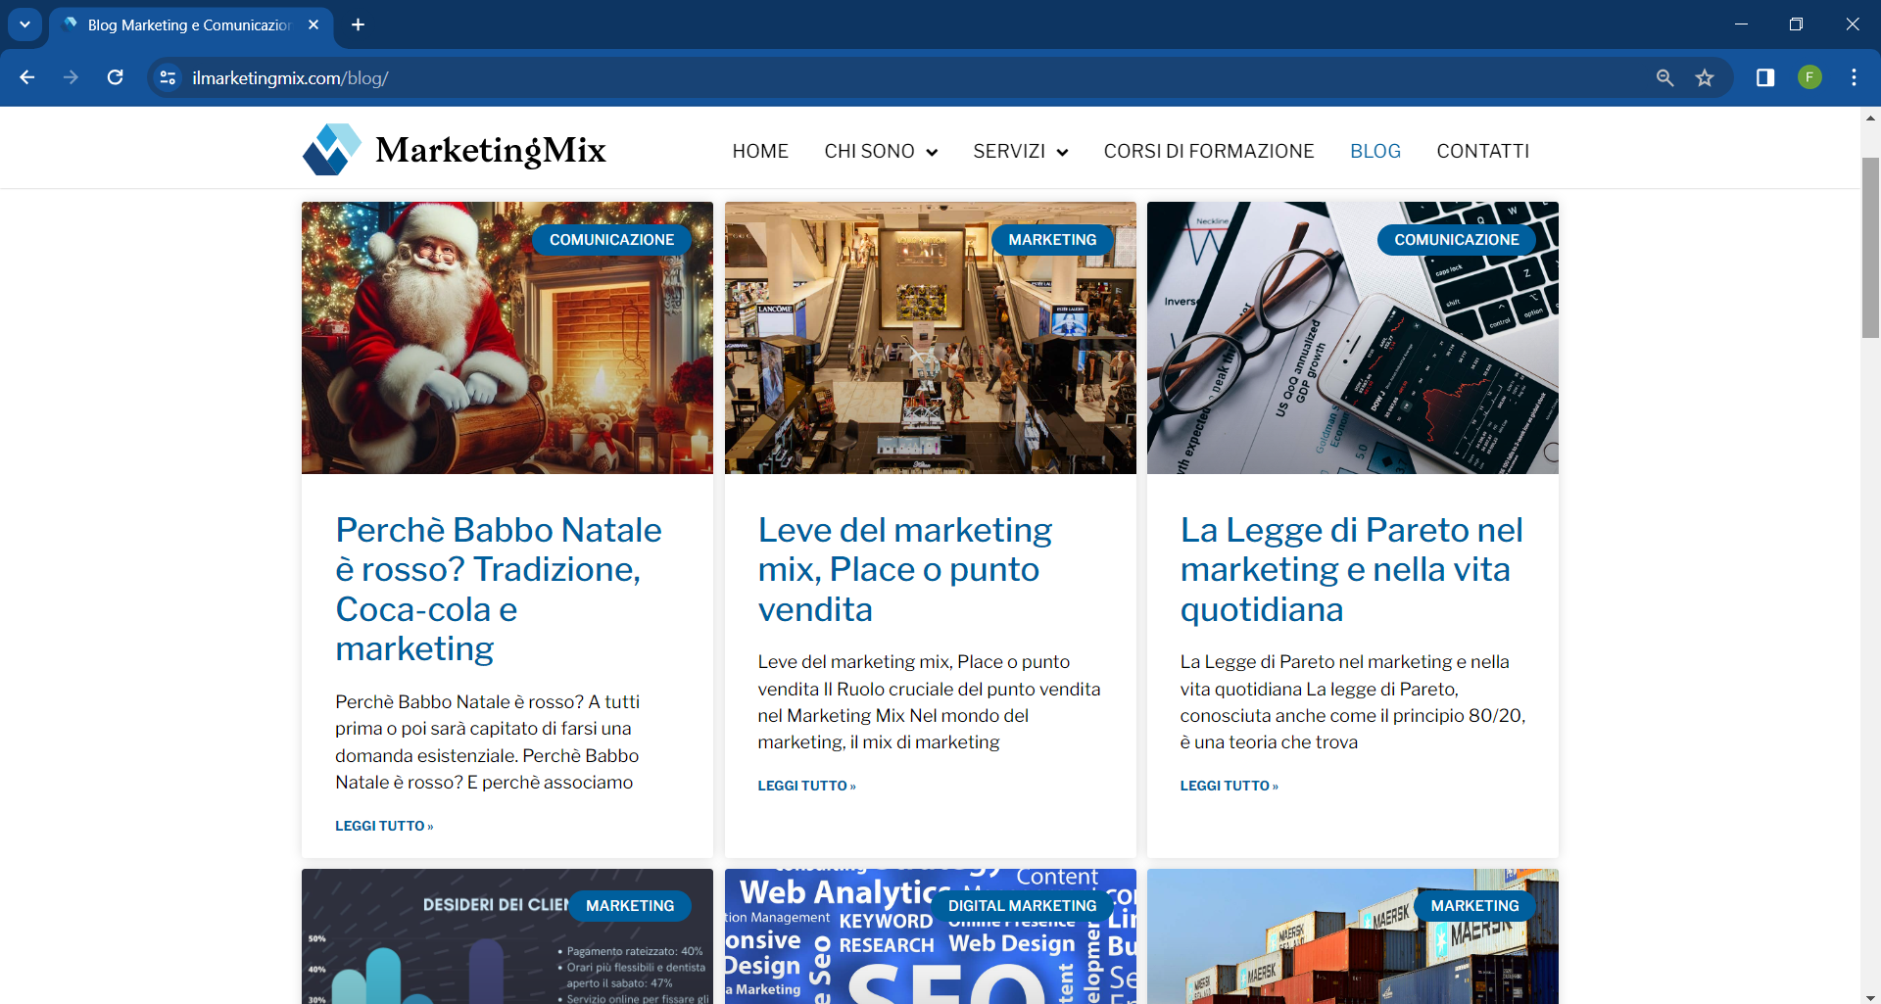Click the scrollbar up arrow

coord(1870,118)
